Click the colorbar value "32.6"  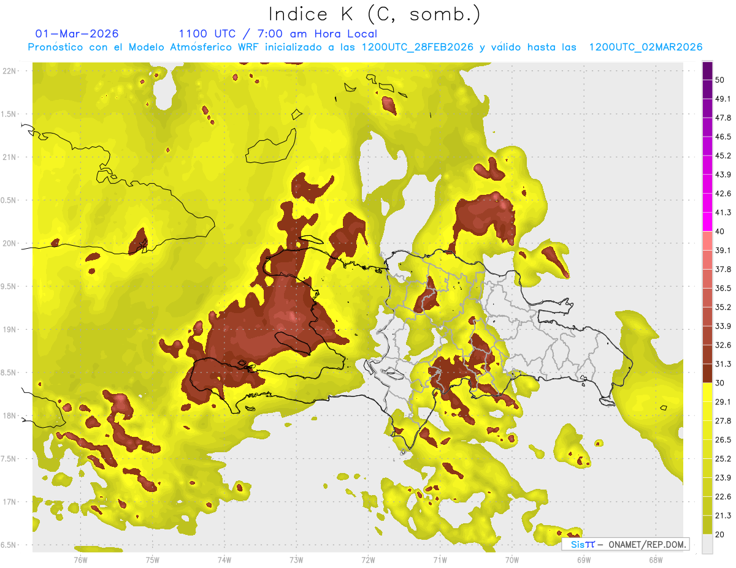point(723,345)
